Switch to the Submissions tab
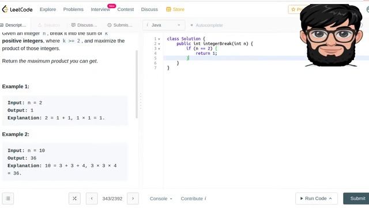Screen dimensions: 369x208 click(120, 25)
